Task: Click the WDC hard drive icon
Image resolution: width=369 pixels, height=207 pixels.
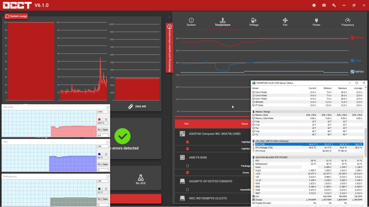Action: point(182,198)
